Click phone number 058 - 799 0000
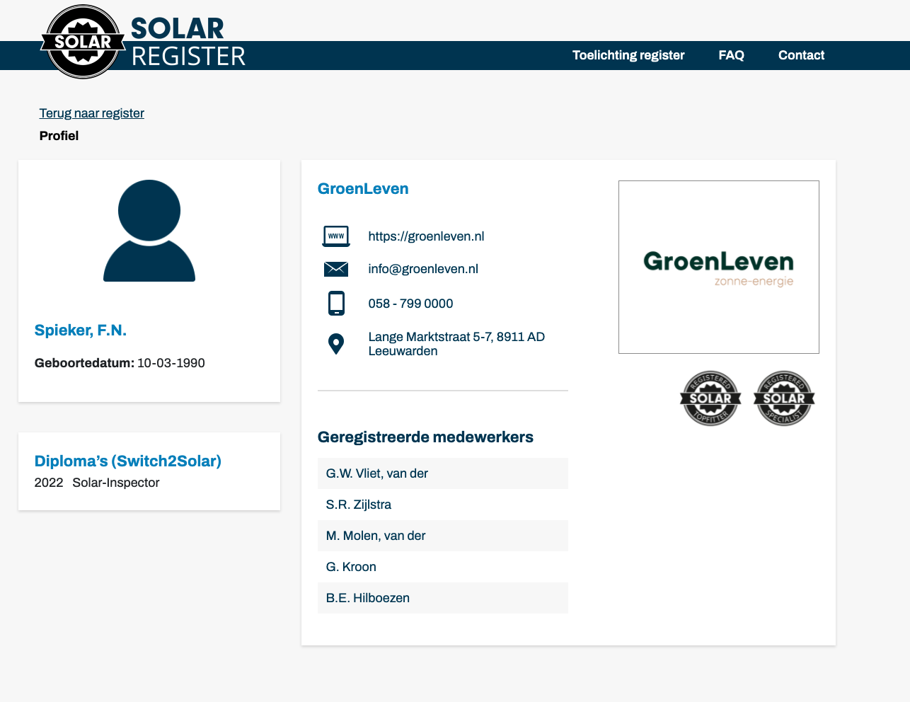The width and height of the screenshot is (910, 702). (x=410, y=304)
